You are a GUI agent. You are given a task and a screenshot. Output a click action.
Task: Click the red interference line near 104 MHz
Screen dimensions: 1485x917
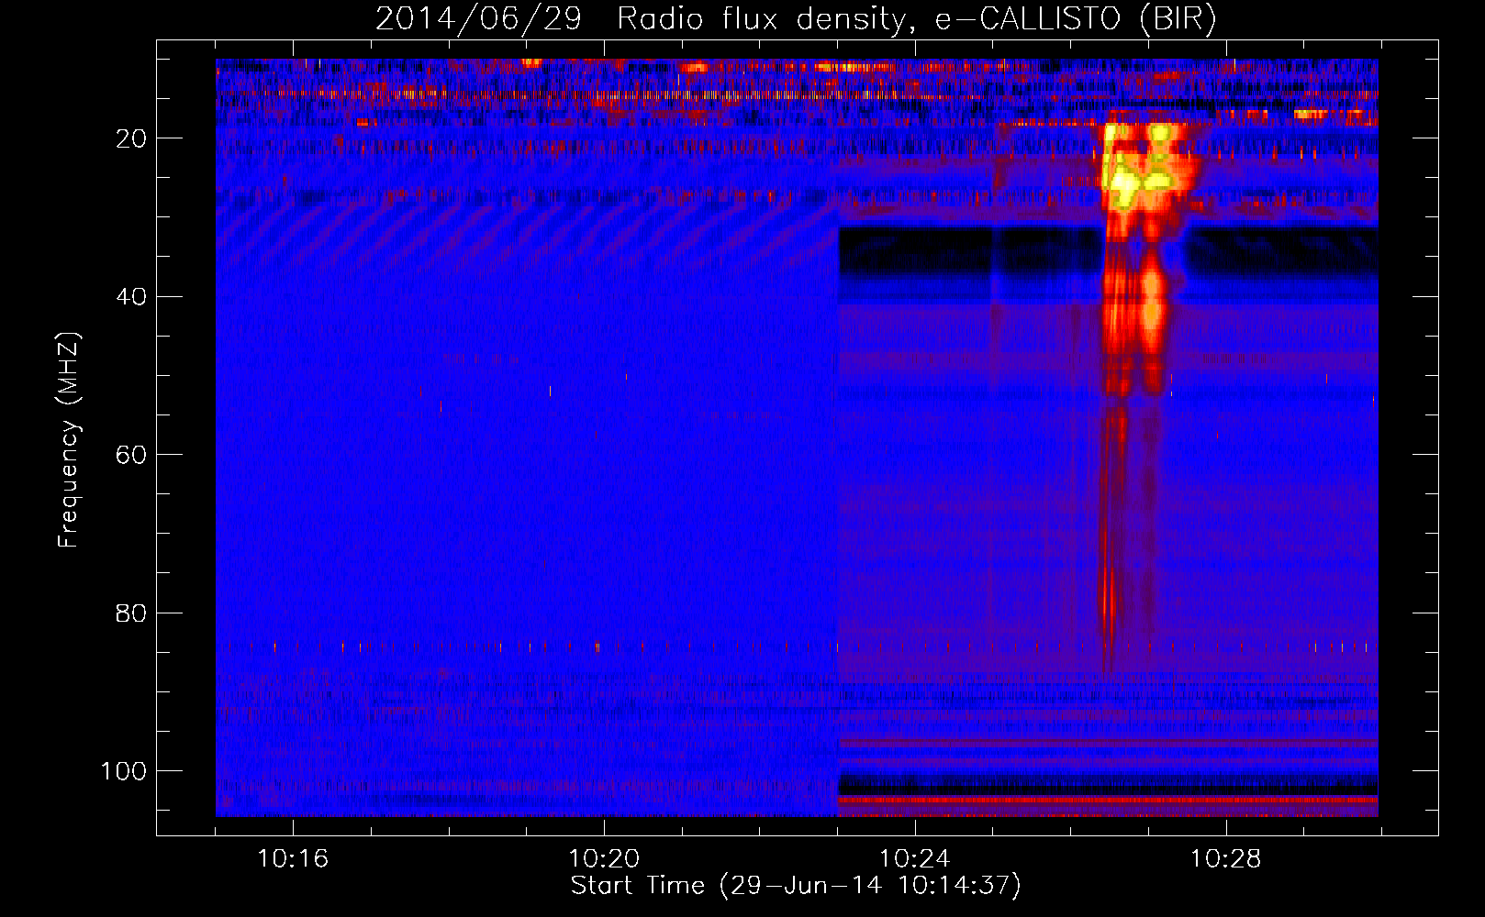(x=1108, y=801)
